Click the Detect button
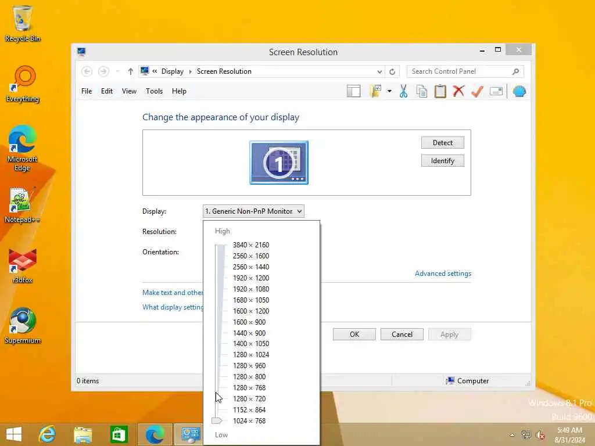 (442, 143)
